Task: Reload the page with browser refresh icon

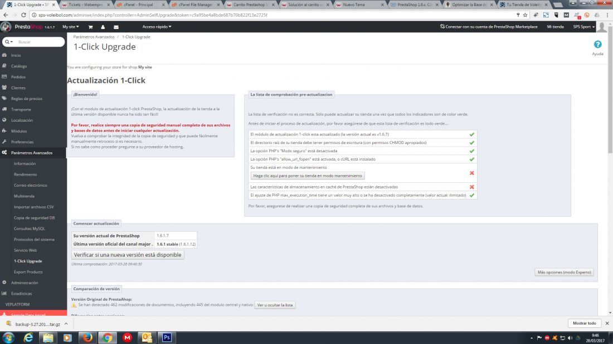Action: (x=23, y=15)
